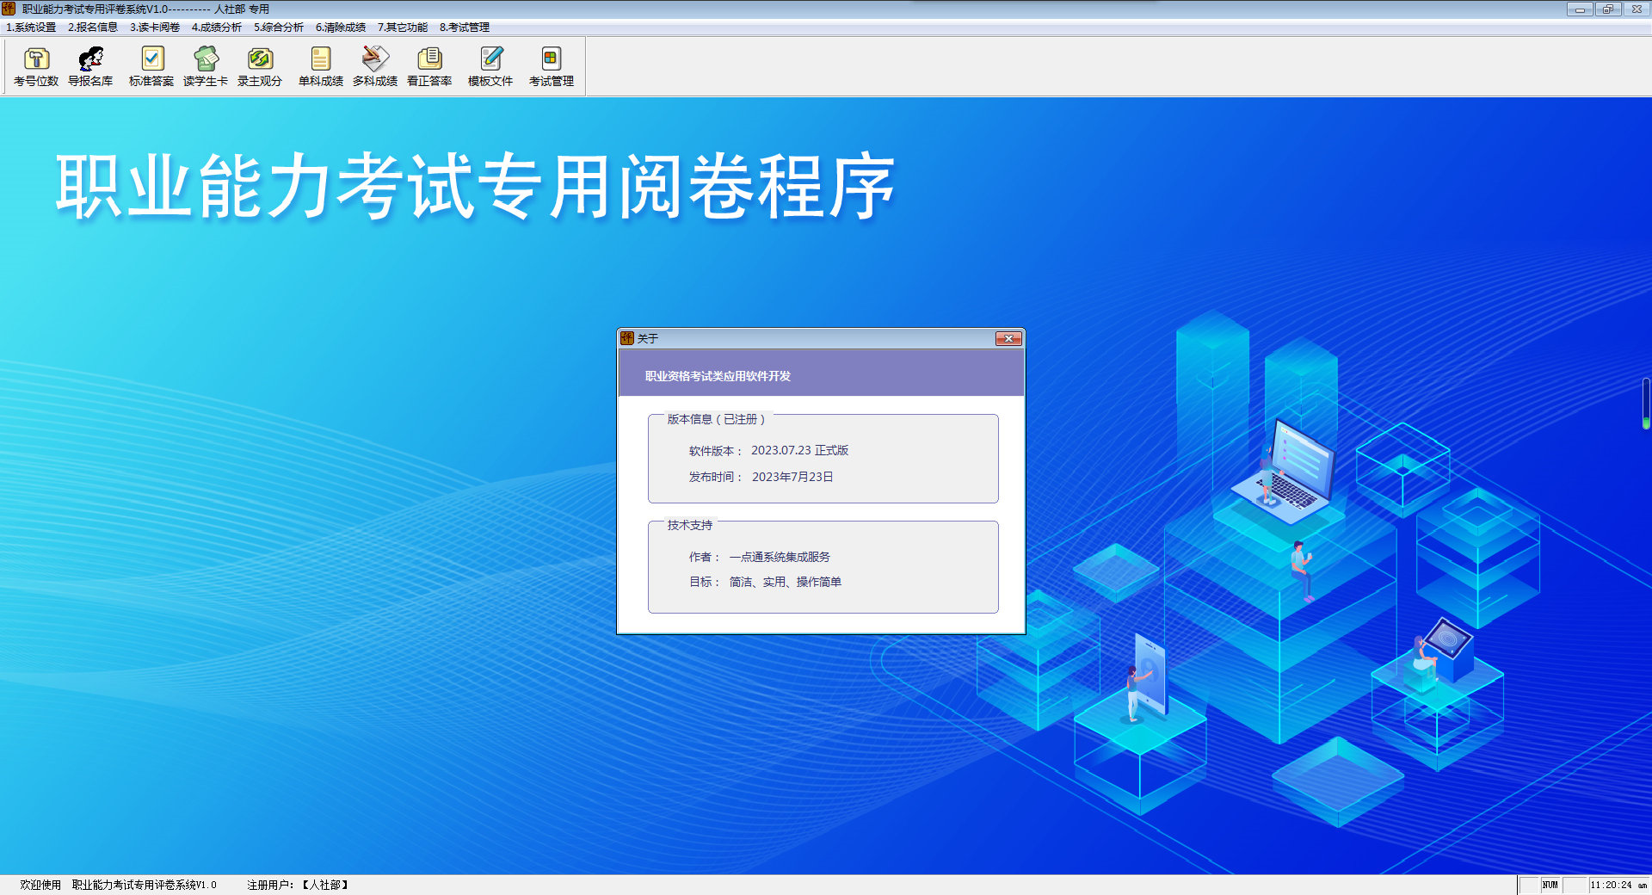View 单科成绩 single-subject scores
This screenshot has height=895, width=1652.
[x=321, y=66]
